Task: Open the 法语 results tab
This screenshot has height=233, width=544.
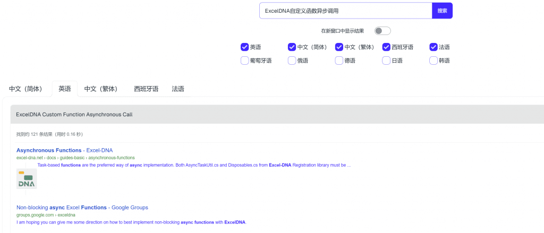Action: pyautogui.click(x=178, y=89)
